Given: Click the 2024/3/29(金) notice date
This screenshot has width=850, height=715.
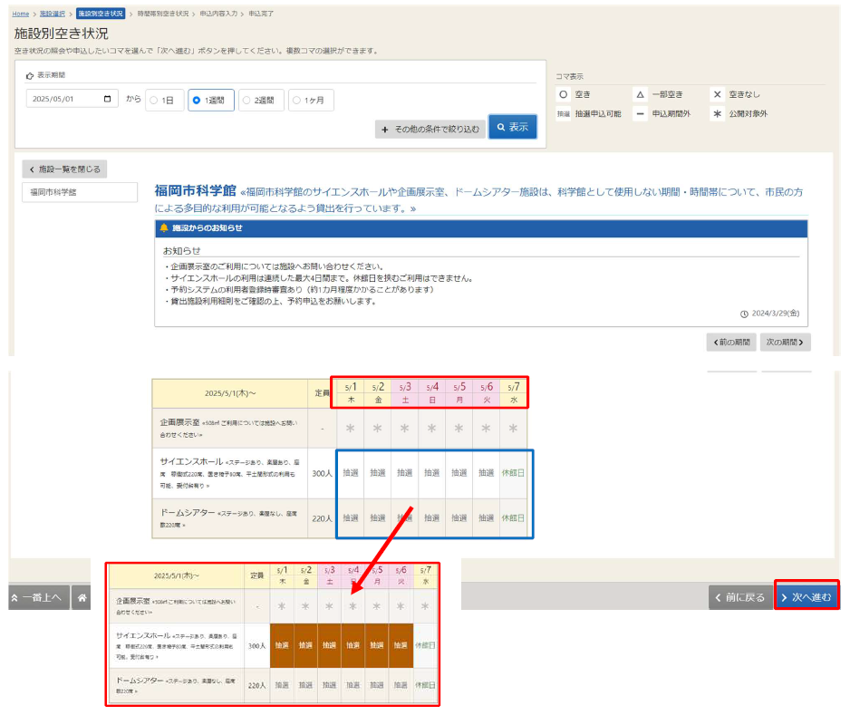Looking at the screenshot, I should coord(775,314).
